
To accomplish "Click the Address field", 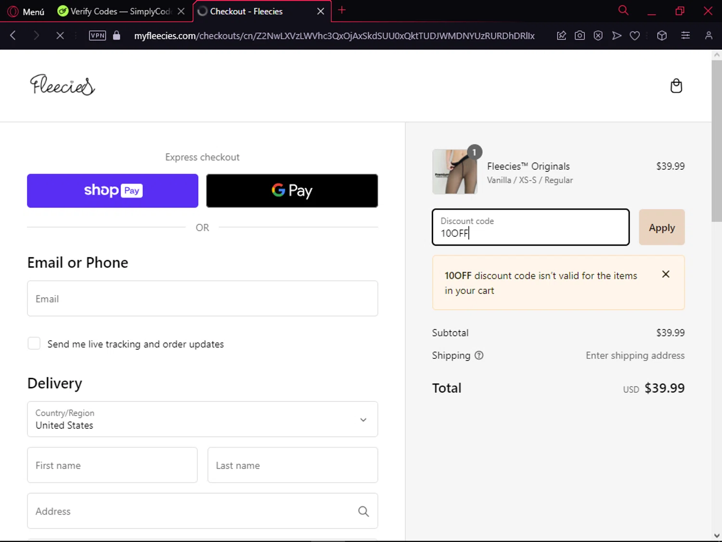I will point(203,511).
